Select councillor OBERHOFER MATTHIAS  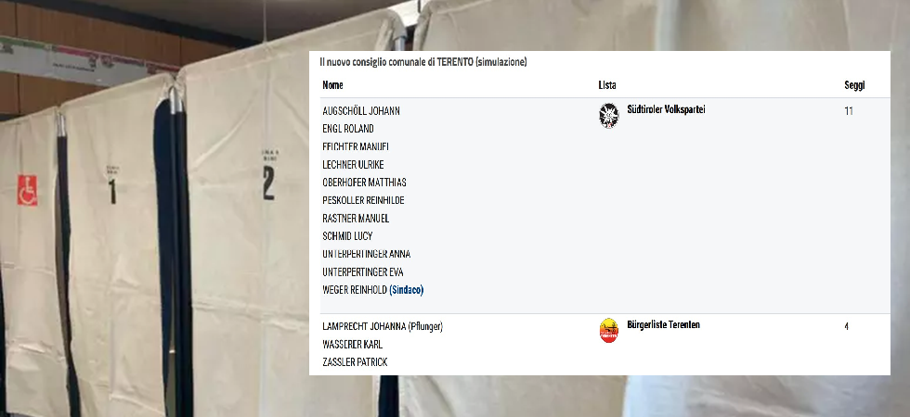pos(364,183)
